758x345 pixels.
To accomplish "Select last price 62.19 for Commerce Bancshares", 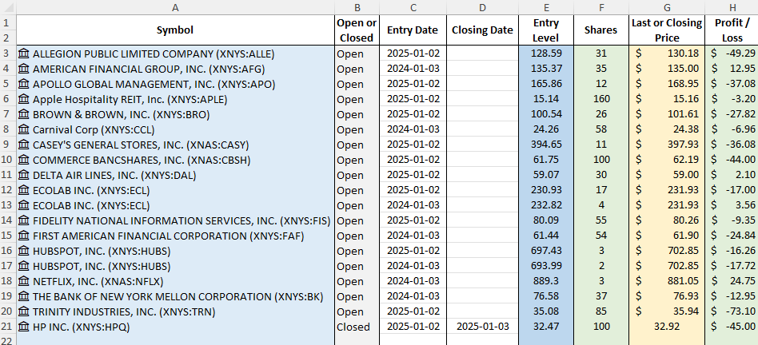I will coord(667,160).
